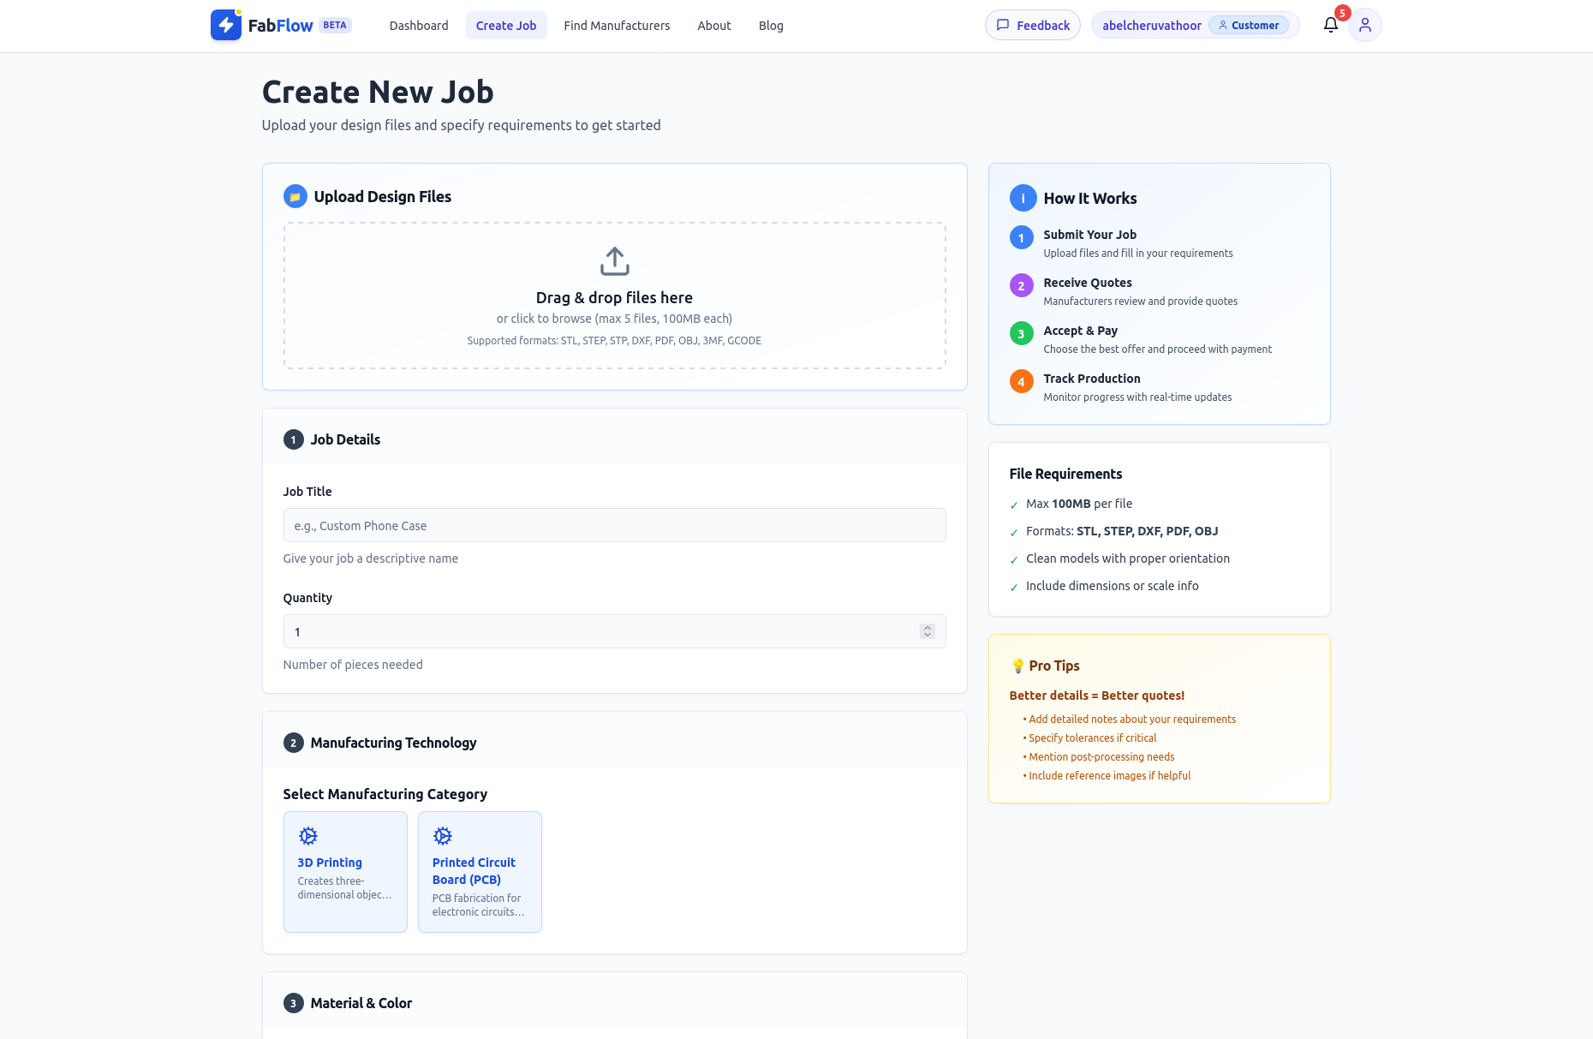
Task: Click 'Mention post-processing needs' tip
Action: [1101, 757]
